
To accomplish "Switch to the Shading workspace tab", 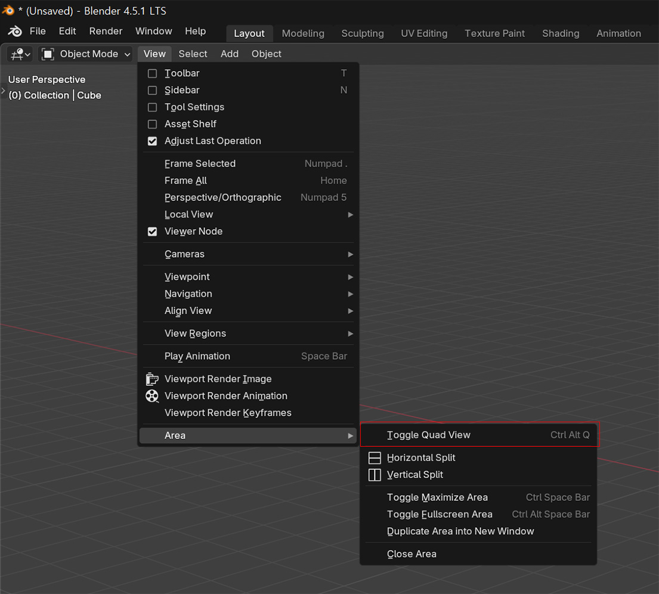I will tap(561, 33).
